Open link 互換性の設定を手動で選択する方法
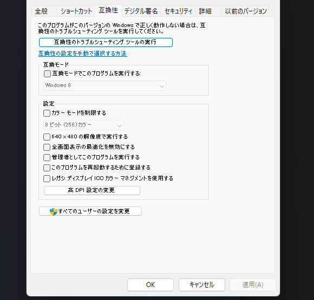 pyautogui.click(x=83, y=54)
